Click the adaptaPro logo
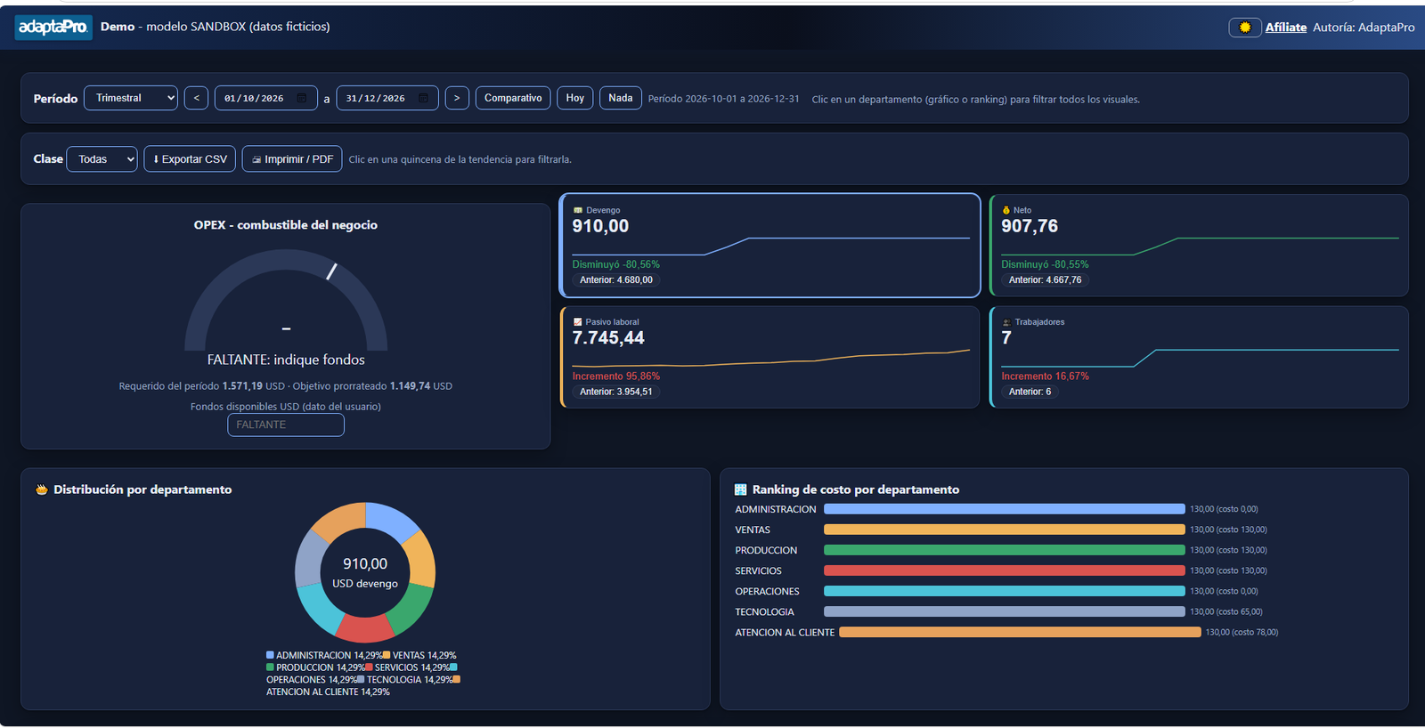This screenshot has width=1425, height=728. 53,28
